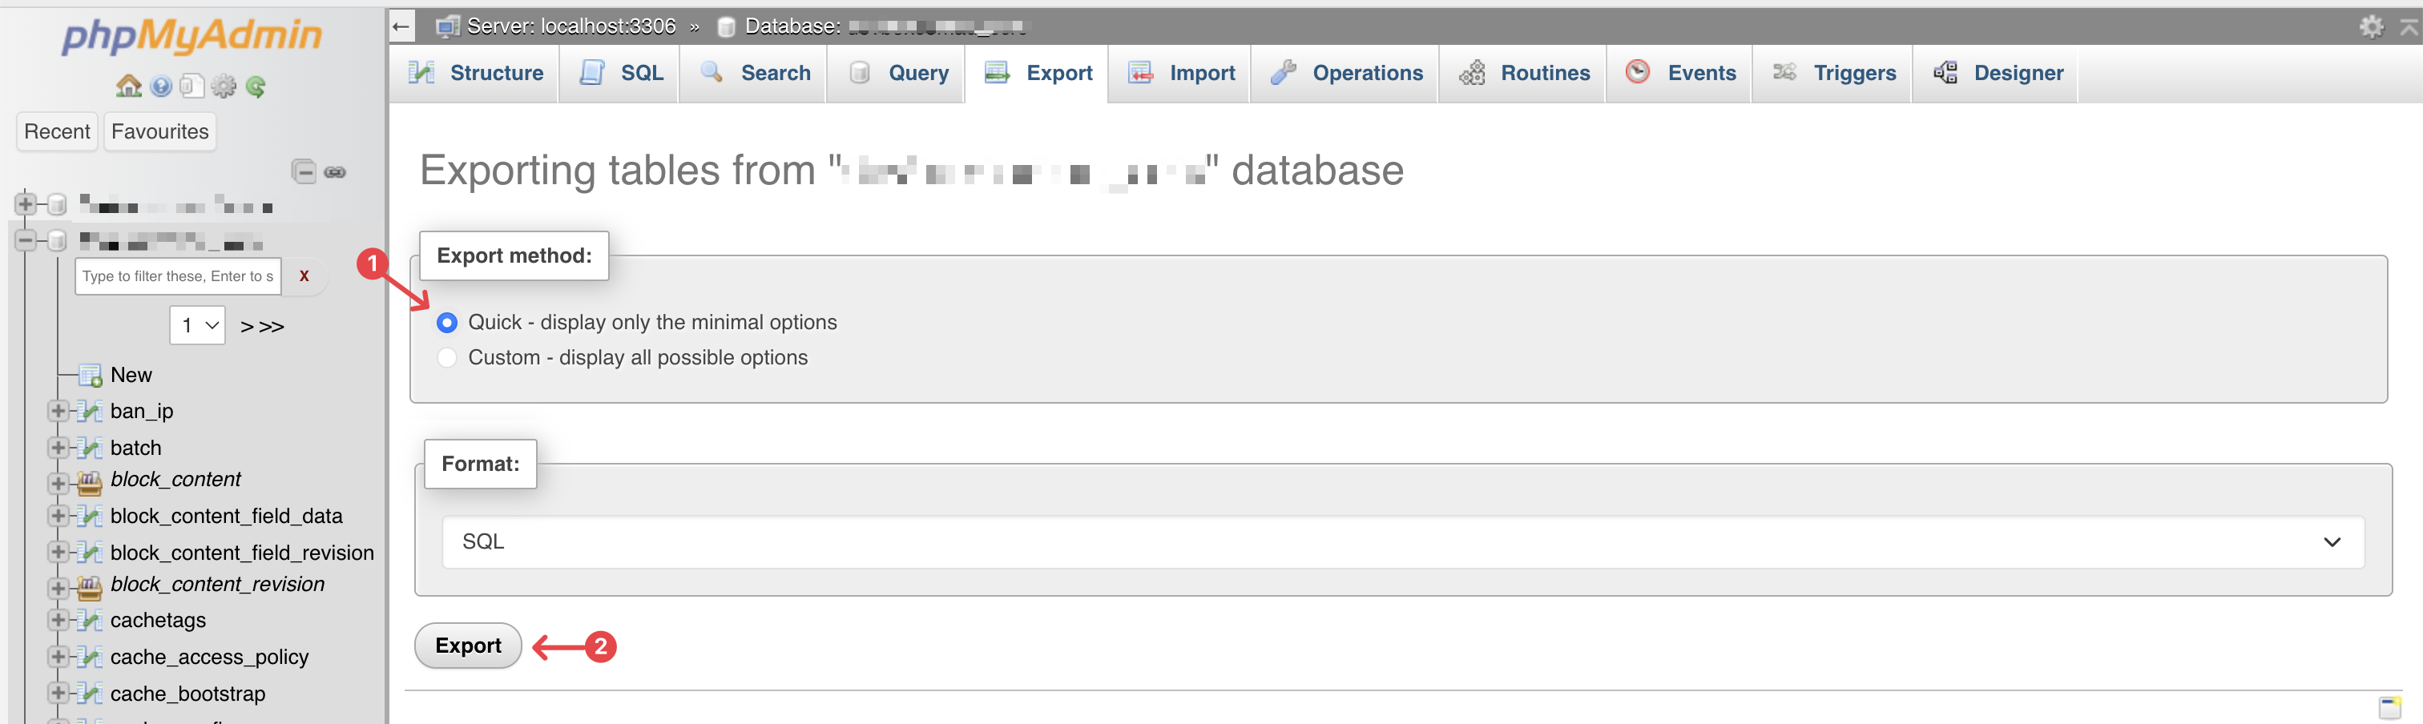Viewport: 2423px width, 724px height.
Task: Click the Home icon under the phpMyAdmin logo
Action: tap(129, 86)
